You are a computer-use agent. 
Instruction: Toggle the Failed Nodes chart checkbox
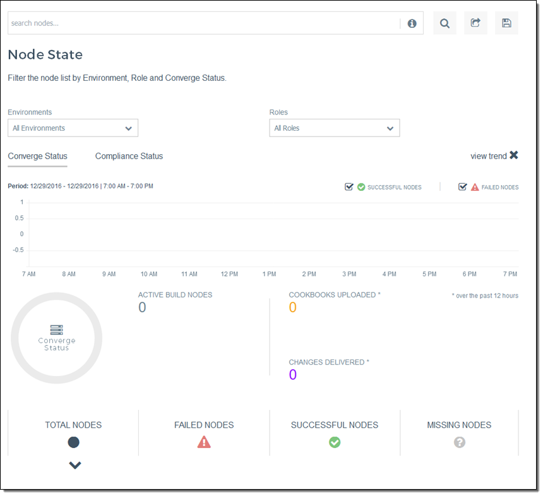(x=463, y=187)
